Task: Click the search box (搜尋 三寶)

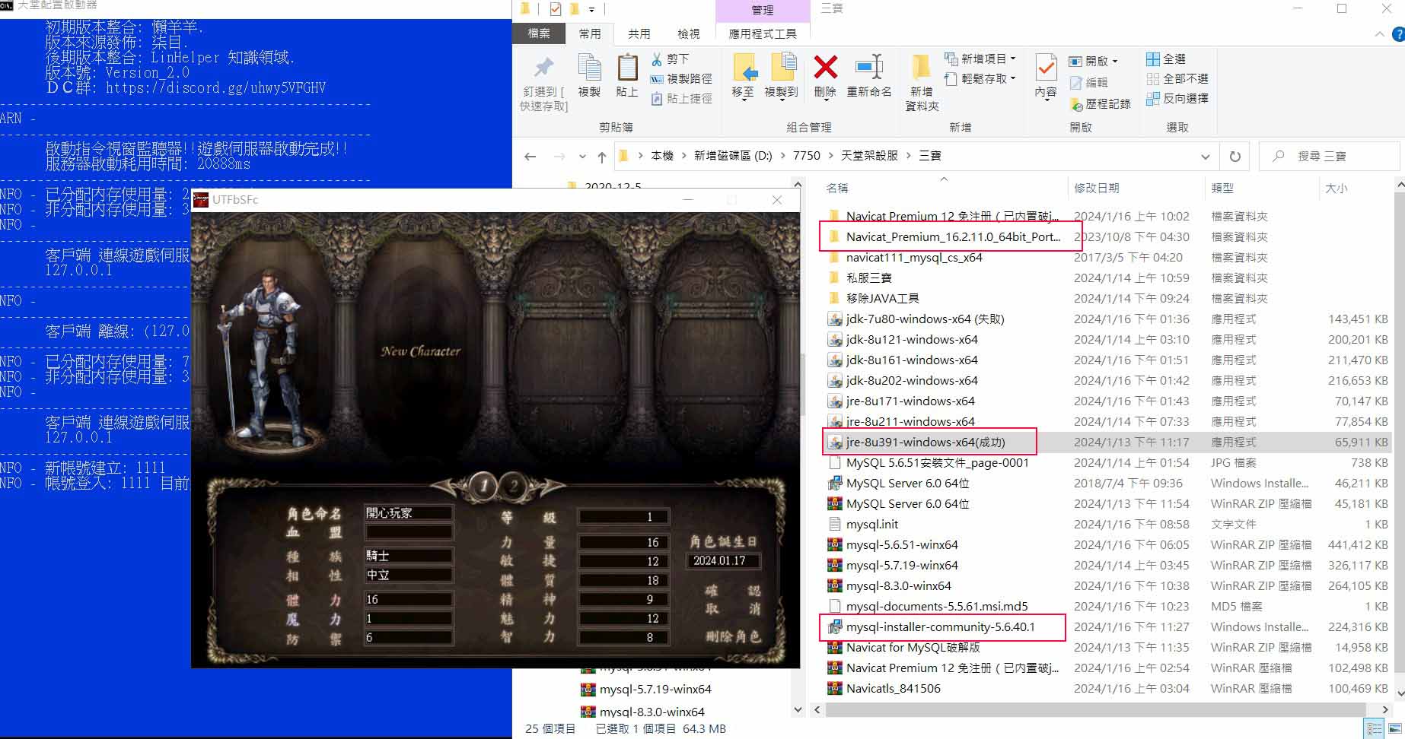Action: pos(1329,156)
